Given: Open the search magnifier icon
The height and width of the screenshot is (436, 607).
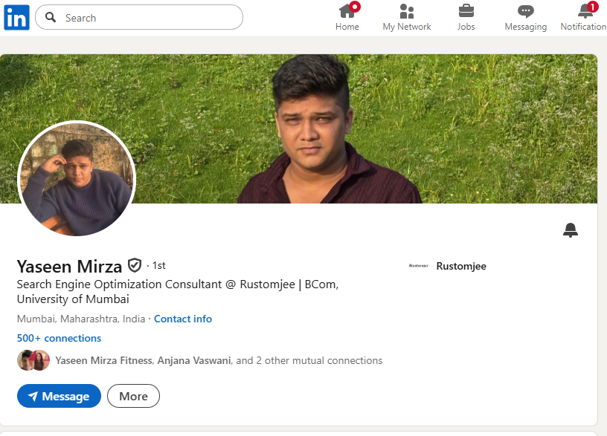Looking at the screenshot, I should (51, 17).
